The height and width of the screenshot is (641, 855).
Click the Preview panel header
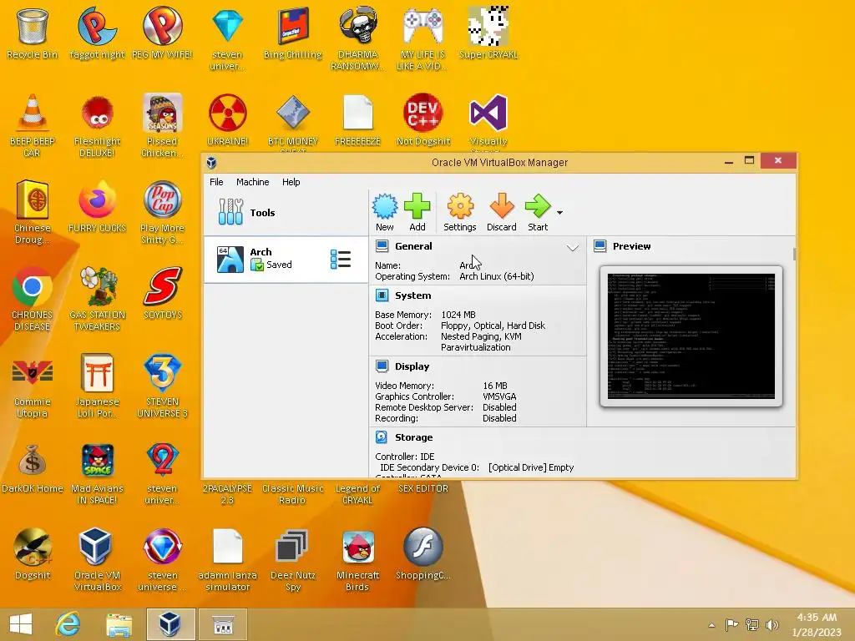(631, 246)
